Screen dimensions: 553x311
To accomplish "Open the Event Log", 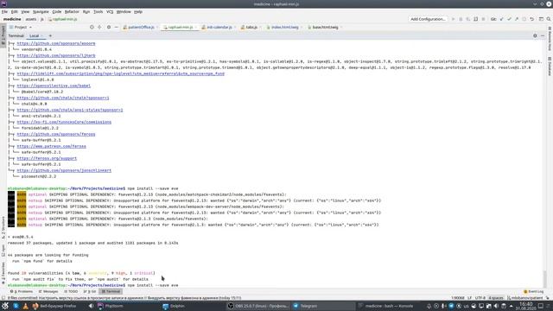I will click(x=534, y=292).
